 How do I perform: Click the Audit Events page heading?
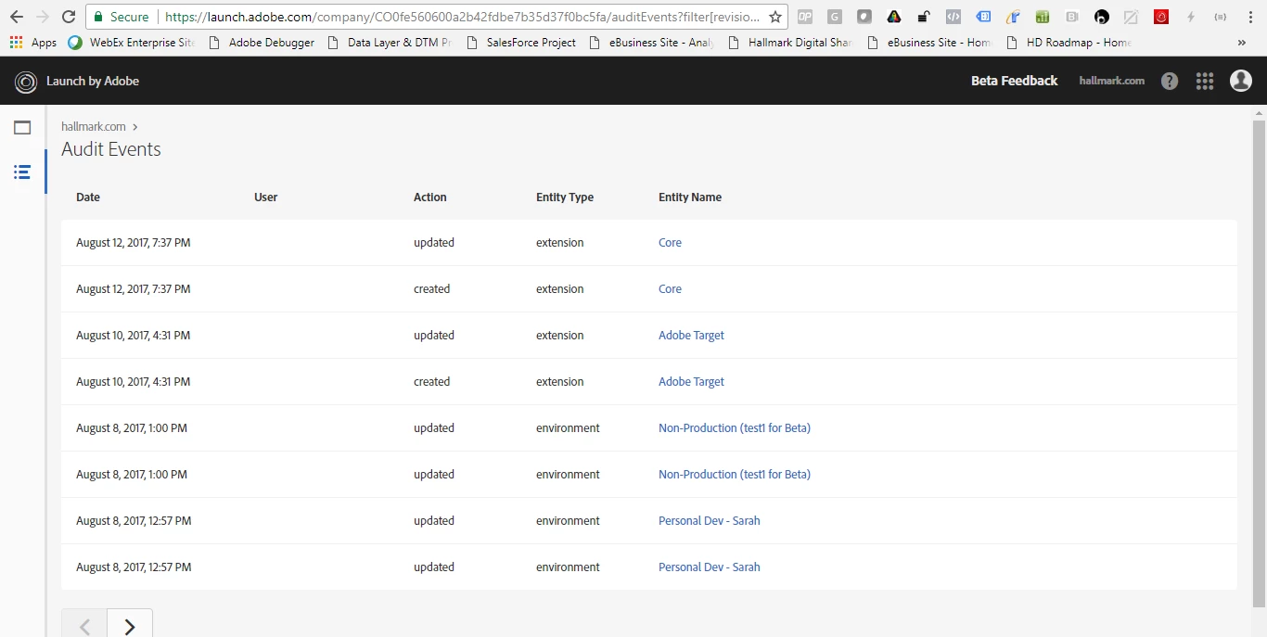click(x=111, y=149)
